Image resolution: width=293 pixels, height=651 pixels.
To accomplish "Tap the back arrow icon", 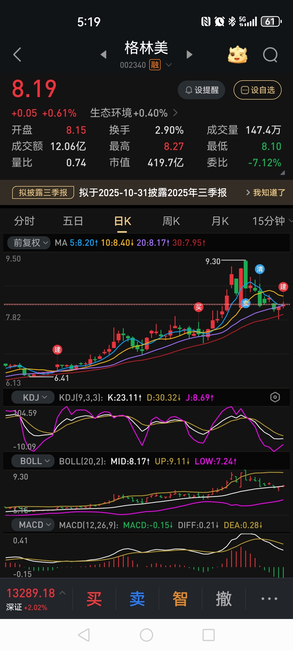I will pyautogui.click(x=17, y=55).
